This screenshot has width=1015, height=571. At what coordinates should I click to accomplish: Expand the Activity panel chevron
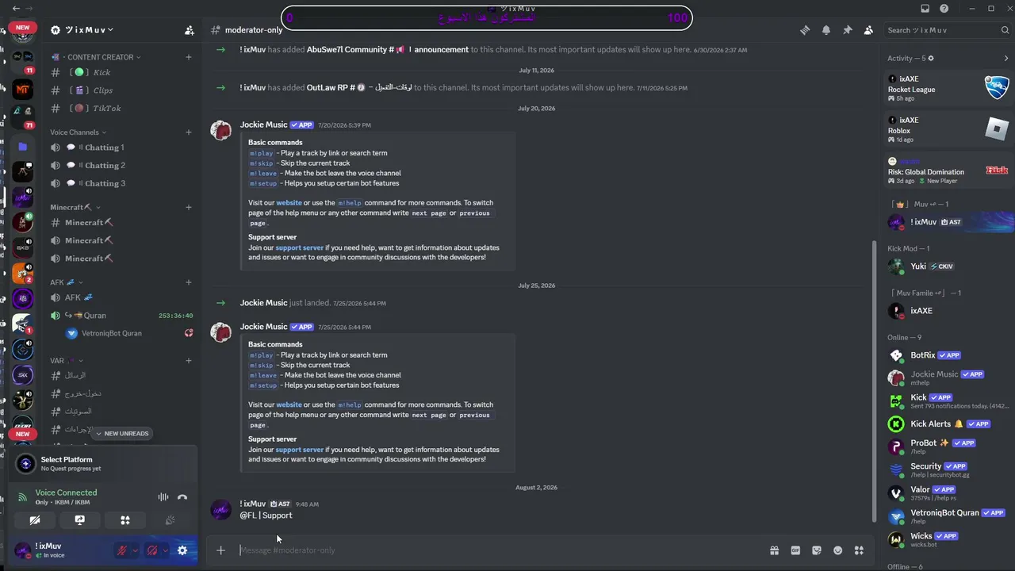click(x=1006, y=58)
